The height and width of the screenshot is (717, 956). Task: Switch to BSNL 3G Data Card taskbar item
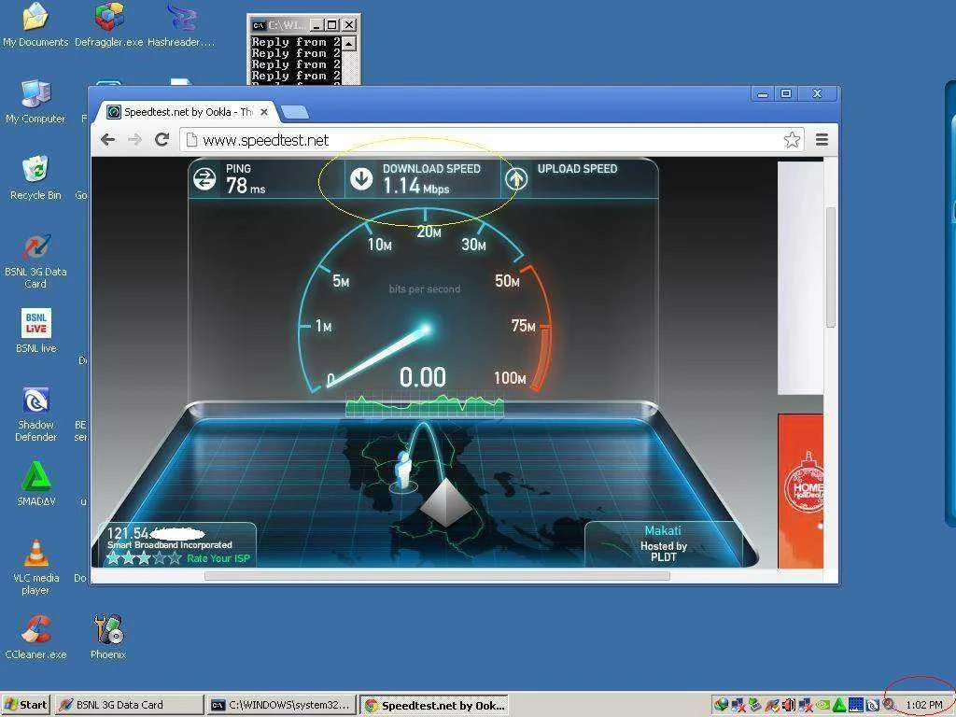128,705
